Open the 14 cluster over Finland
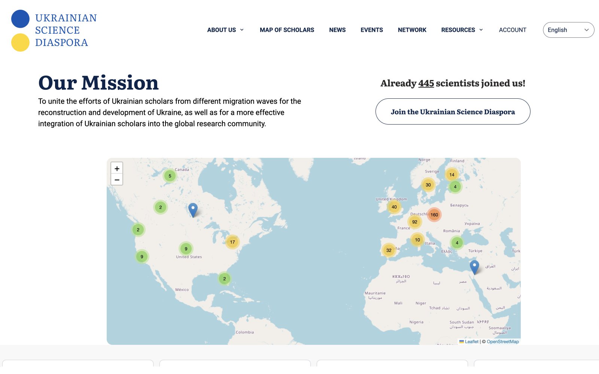This screenshot has height=374, width=599. coord(452,175)
